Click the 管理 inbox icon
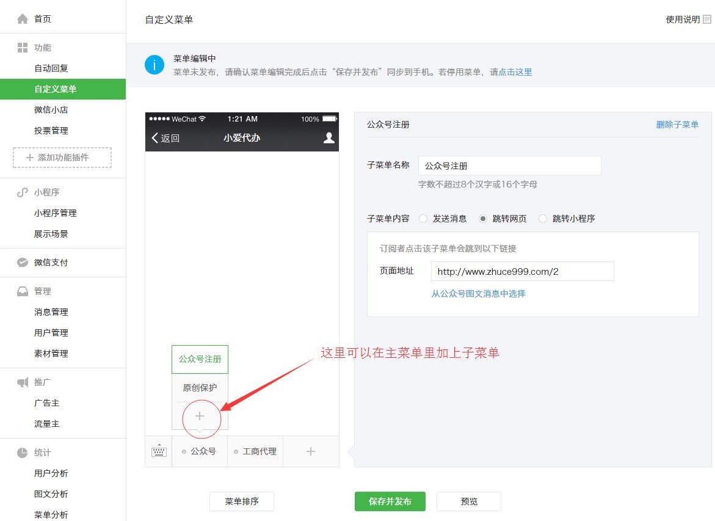715x521 pixels. 23,291
